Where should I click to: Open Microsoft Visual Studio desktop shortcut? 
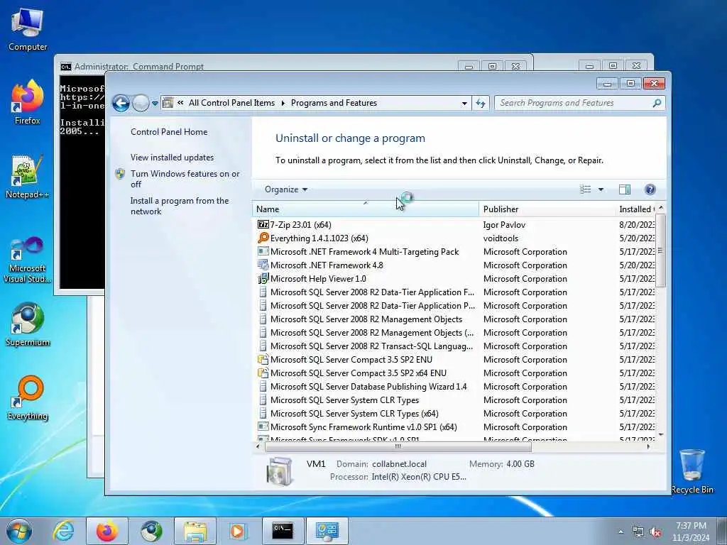28,260
